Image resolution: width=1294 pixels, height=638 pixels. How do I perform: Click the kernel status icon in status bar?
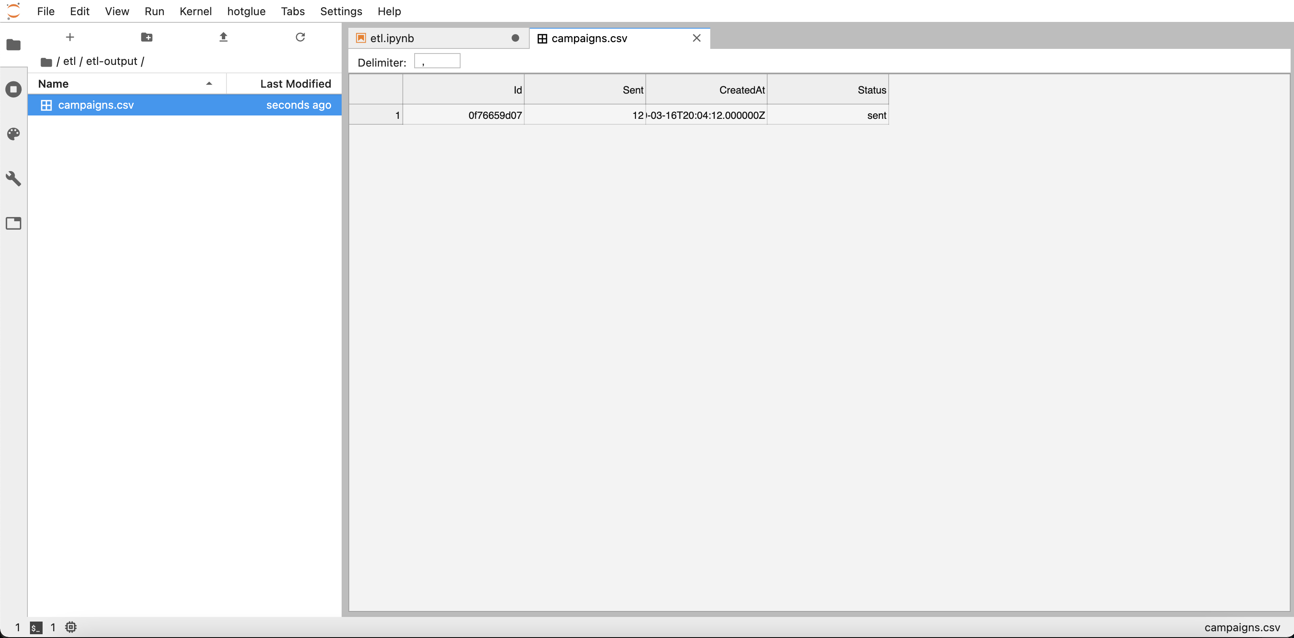(71, 627)
